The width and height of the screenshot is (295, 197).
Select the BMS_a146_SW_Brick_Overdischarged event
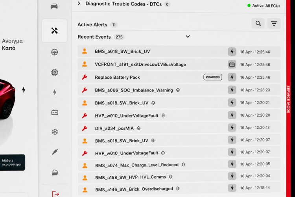point(179,189)
